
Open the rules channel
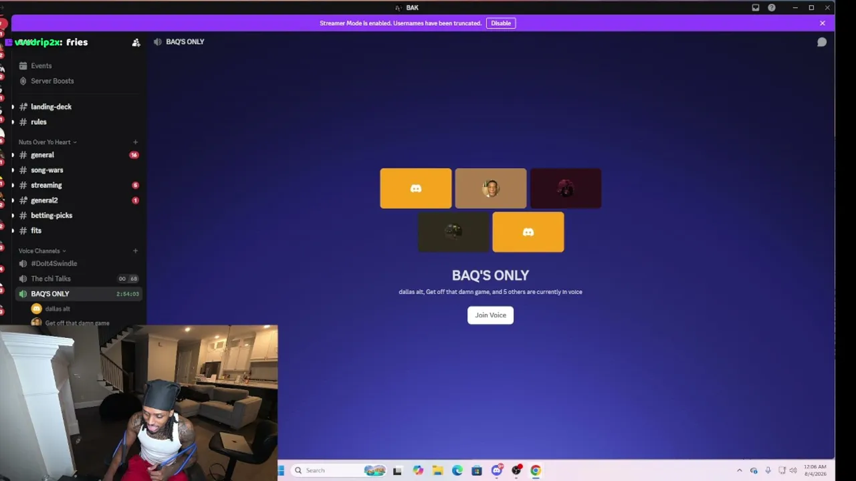tap(78, 122)
